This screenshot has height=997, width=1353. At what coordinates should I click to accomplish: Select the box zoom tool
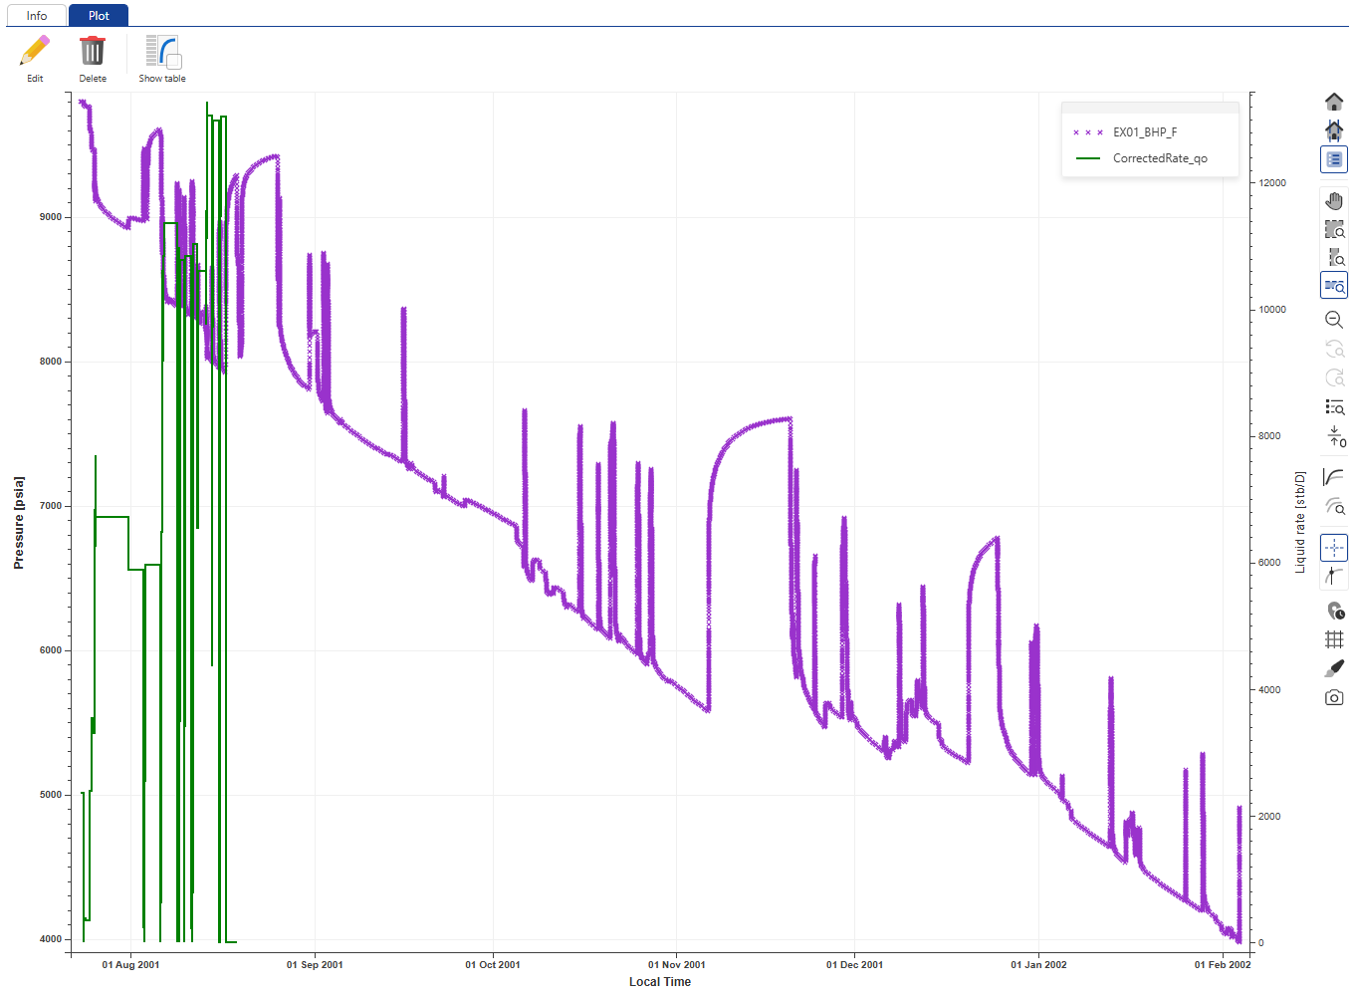pos(1334,230)
